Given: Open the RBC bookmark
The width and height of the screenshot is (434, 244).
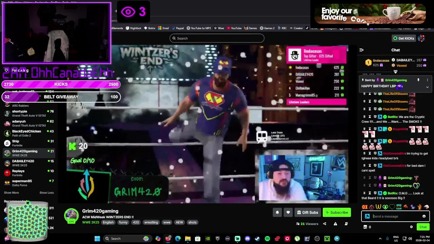Looking at the screenshot, I should tap(282, 28).
